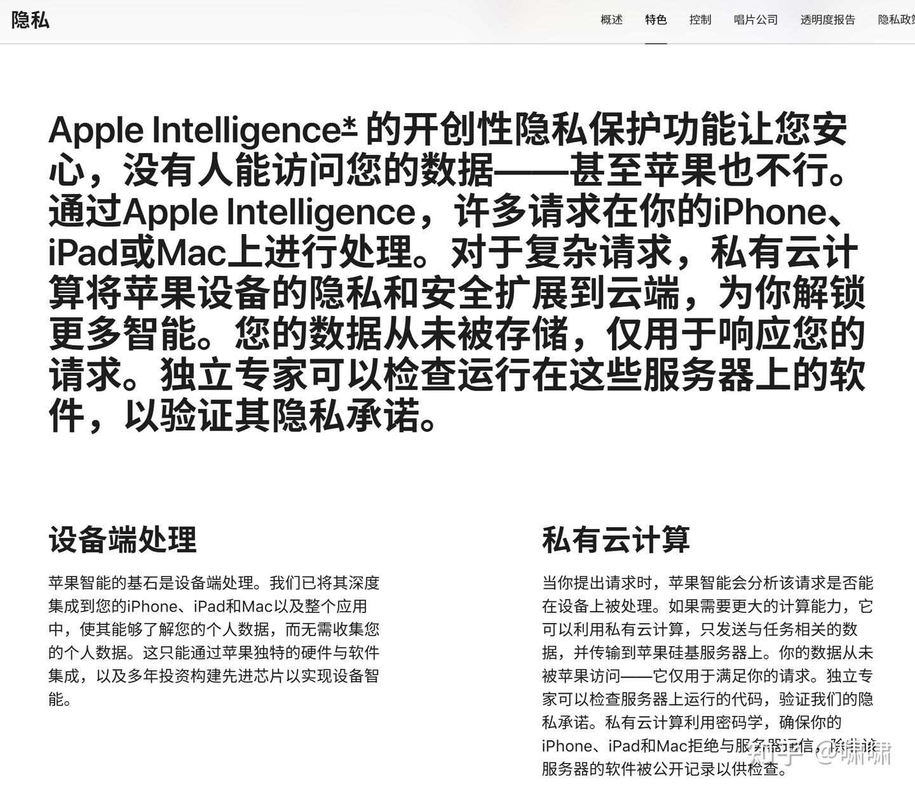Go to the 透明度报告 tab
This screenshot has width=915, height=791.
(x=827, y=20)
